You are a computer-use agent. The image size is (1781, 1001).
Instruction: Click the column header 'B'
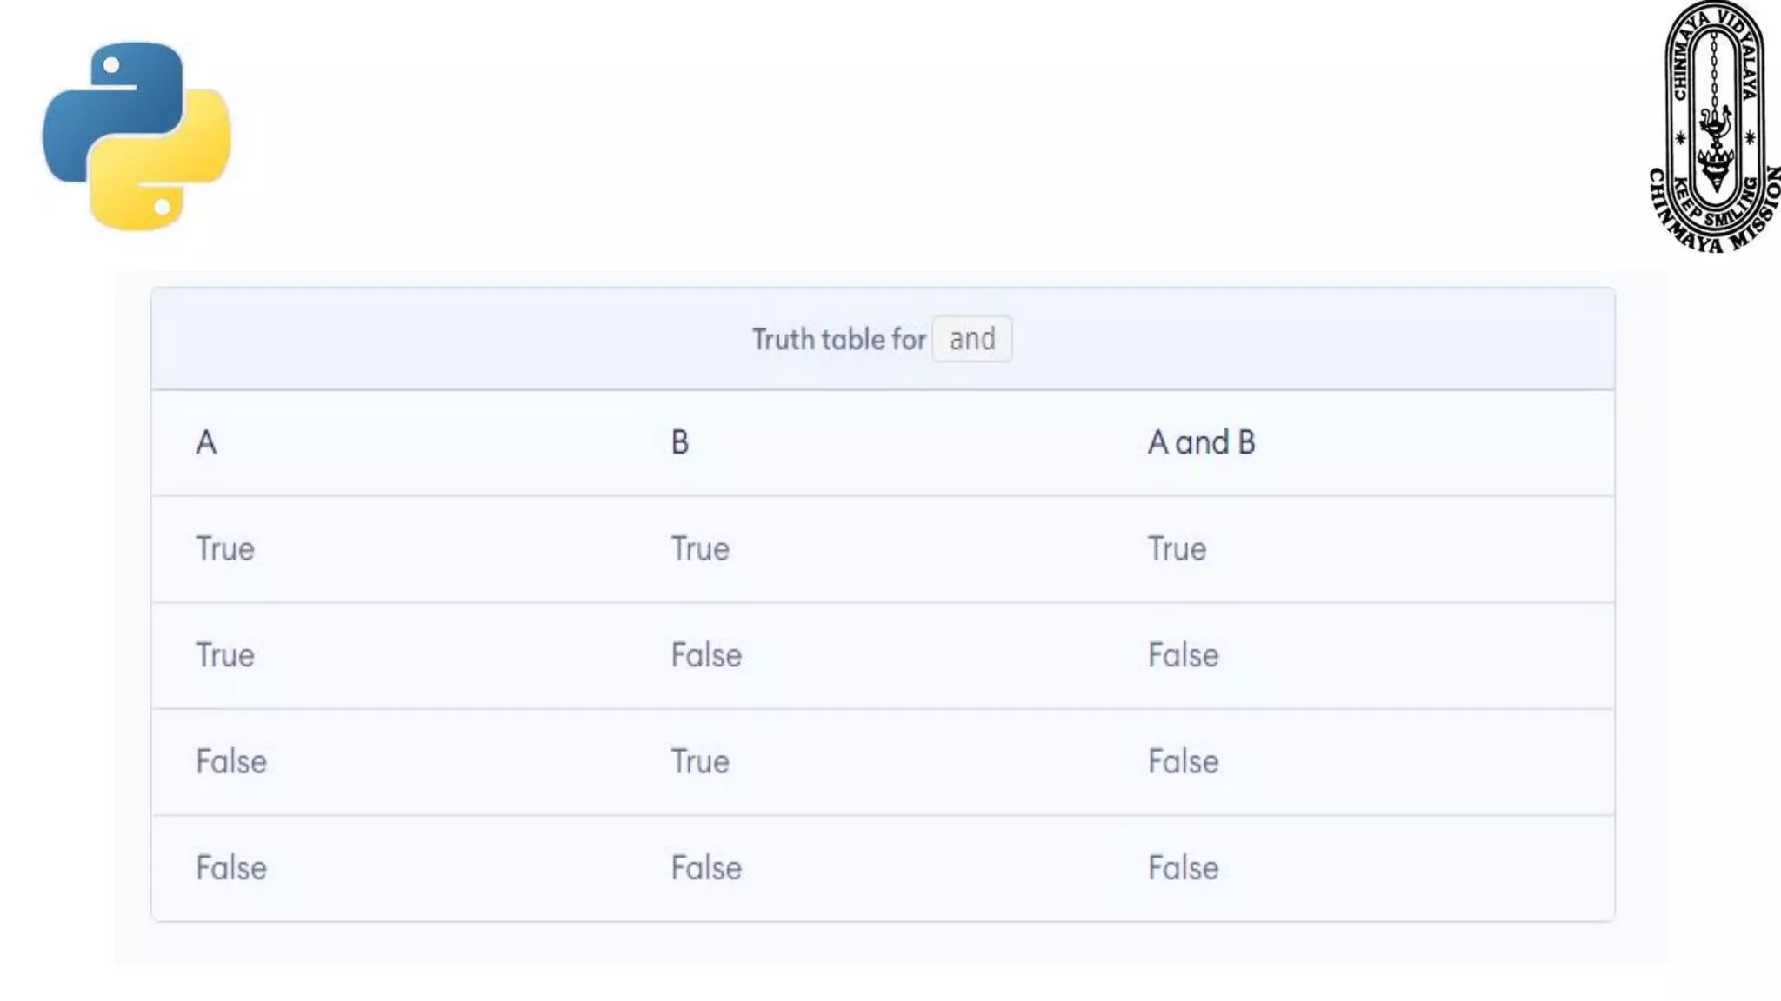point(680,442)
